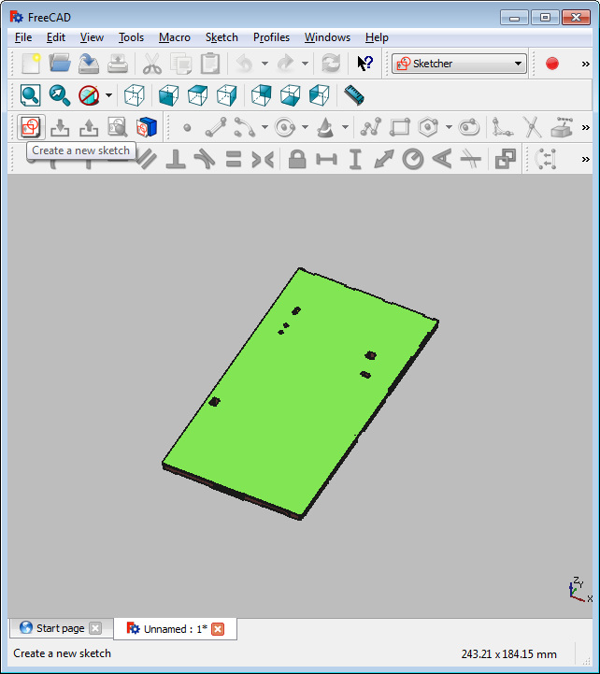Select the Create polyline tool

tap(370, 127)
